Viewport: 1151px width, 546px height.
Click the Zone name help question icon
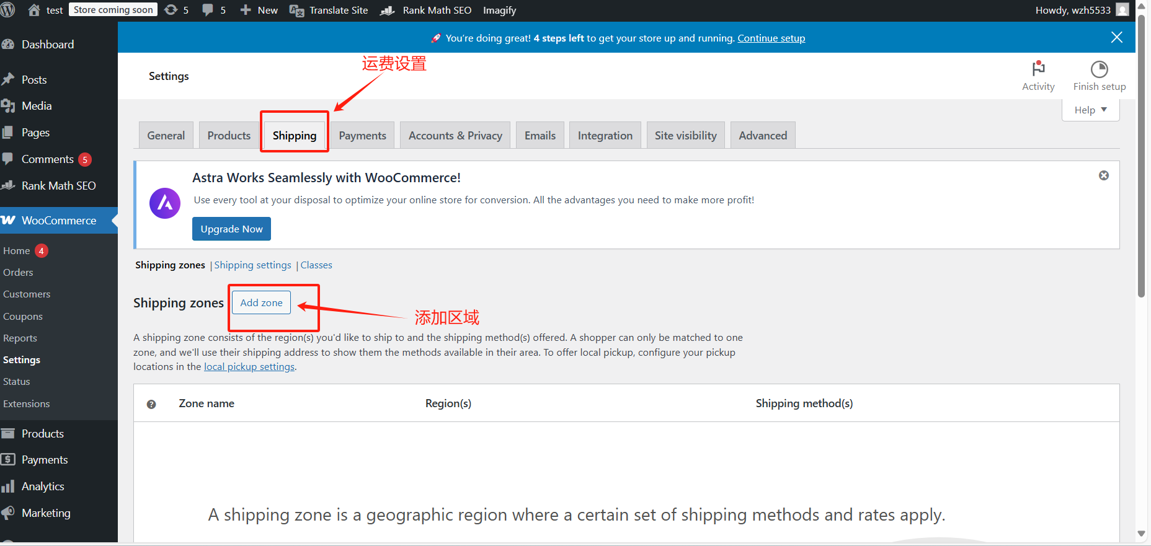click(x=151, y=404)
